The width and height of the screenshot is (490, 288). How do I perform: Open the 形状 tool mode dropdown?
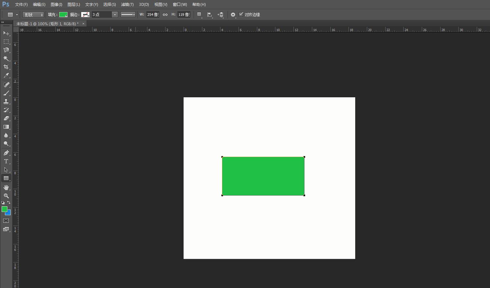coord(33,15)
